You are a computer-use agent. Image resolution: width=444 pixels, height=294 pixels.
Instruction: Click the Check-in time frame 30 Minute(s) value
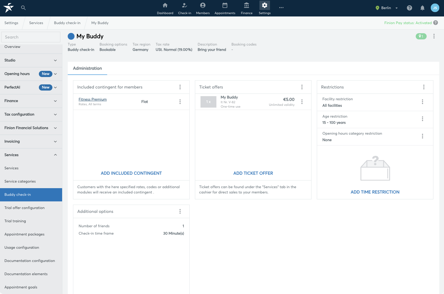tap(173, 233)
